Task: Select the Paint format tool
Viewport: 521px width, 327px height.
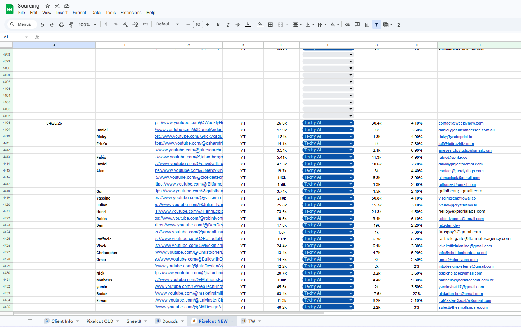Action: coord(71,25)
